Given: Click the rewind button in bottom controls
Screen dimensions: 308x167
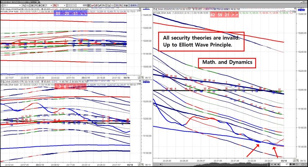Looking at the screenshot, I should point(275,164).
